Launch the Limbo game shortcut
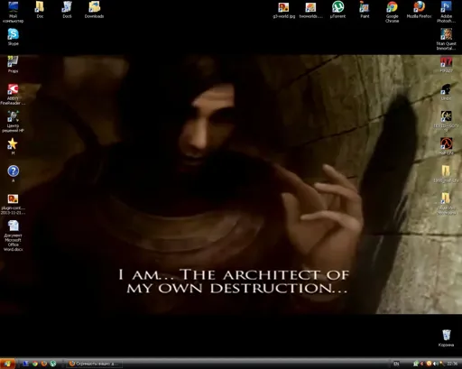This screenshot has width=462, height=369. pyautogui.click(x=446, y=92)
